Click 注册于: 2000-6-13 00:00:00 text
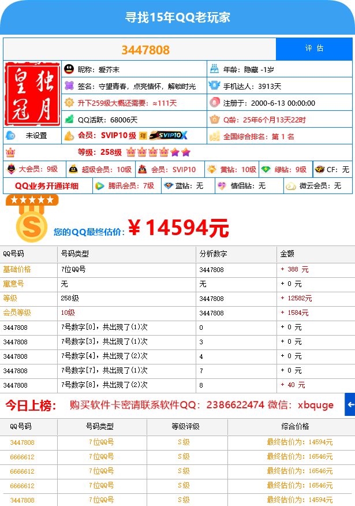 [269, 103]
